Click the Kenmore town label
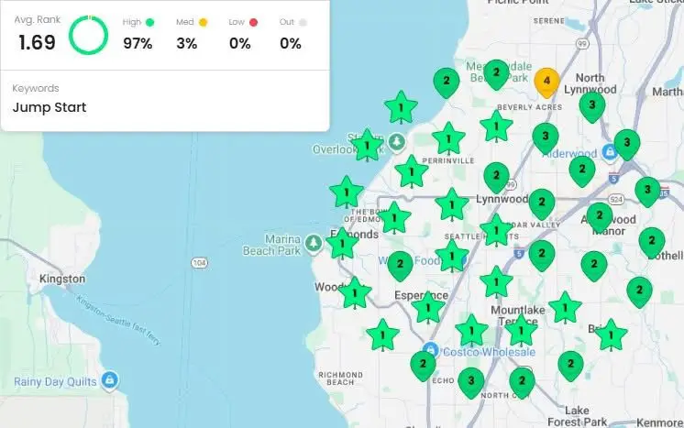684x428 pixels. click(x=659, y=423)
